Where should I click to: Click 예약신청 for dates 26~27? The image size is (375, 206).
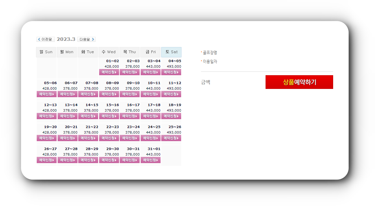(47, 160)
